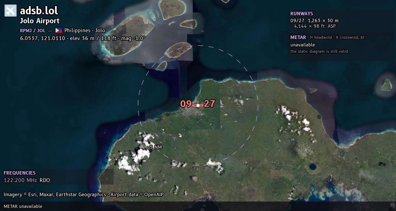The width and height of the screenshot is (396, 211).
Task: Click the imagery and OpenAIP attribution text
Action: [x=84, y=195]
